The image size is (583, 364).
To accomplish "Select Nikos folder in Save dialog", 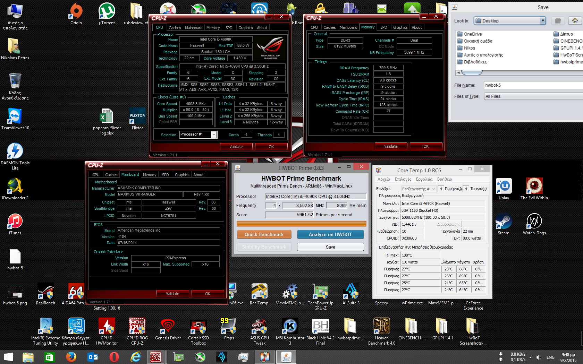I will click(466, 48).
